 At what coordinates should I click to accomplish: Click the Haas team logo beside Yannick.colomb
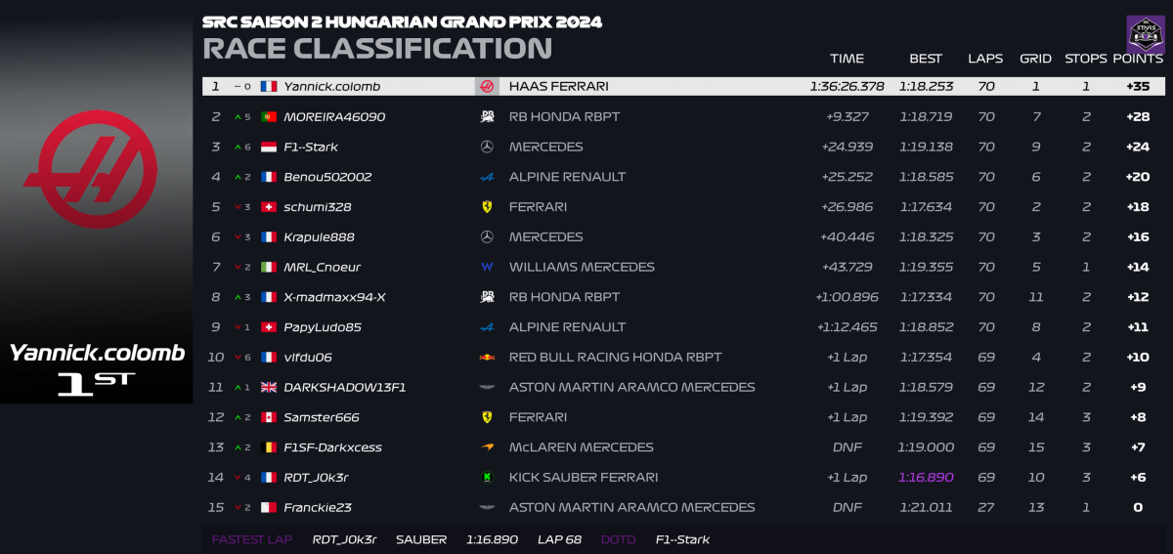point(487,86)
